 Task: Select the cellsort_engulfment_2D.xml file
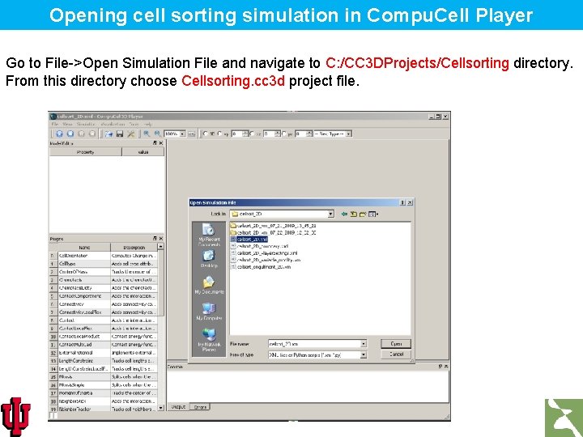[x=261, y=267]
